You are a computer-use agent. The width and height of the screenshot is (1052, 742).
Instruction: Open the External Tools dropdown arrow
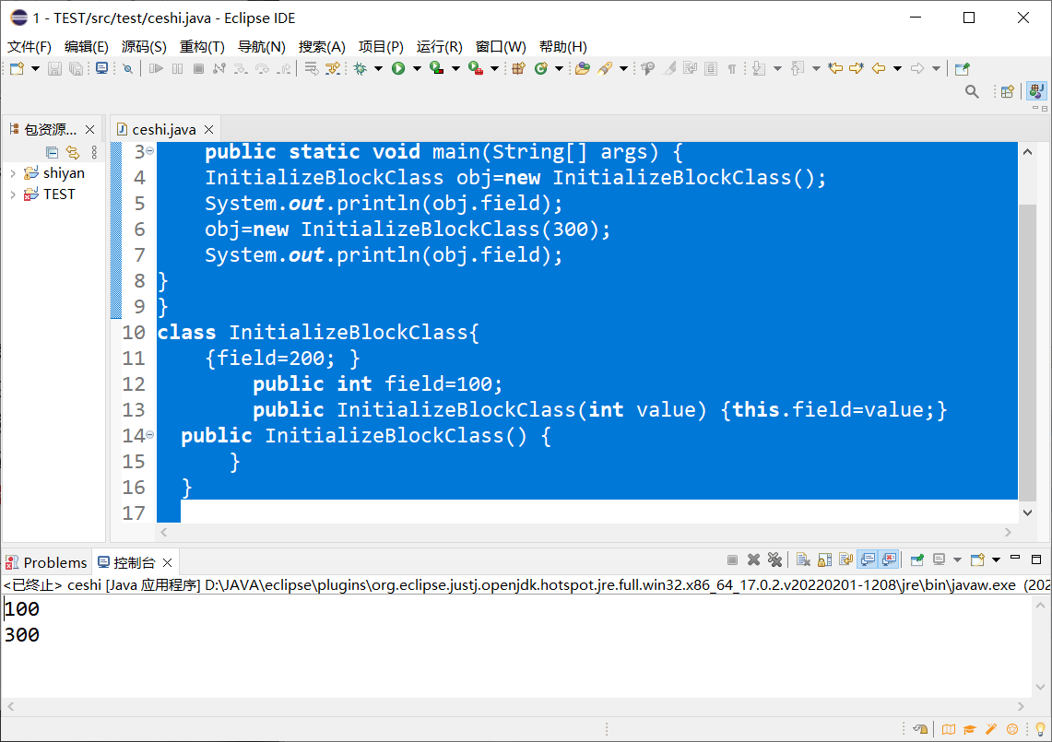pyautogui.click(x=494, y=68)
